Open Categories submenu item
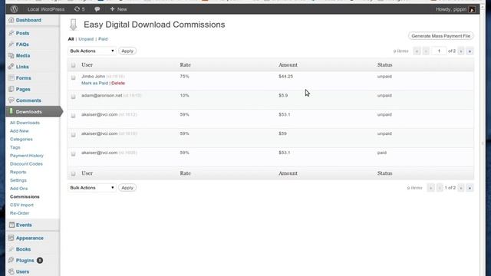491x276 pixels. 21,140
